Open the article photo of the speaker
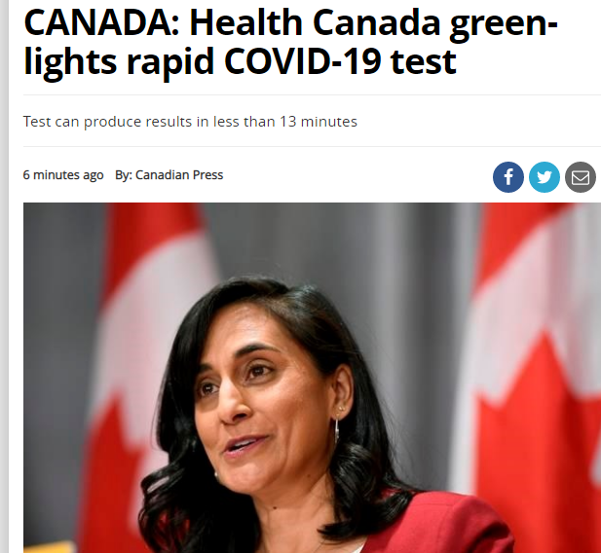Viewport: 601px width, 553px height. point(312,378)
